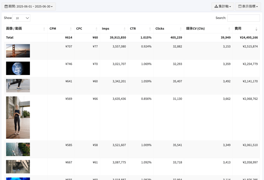
Task: Open the 表示指標 dropdown
Action: click(248, 6)
